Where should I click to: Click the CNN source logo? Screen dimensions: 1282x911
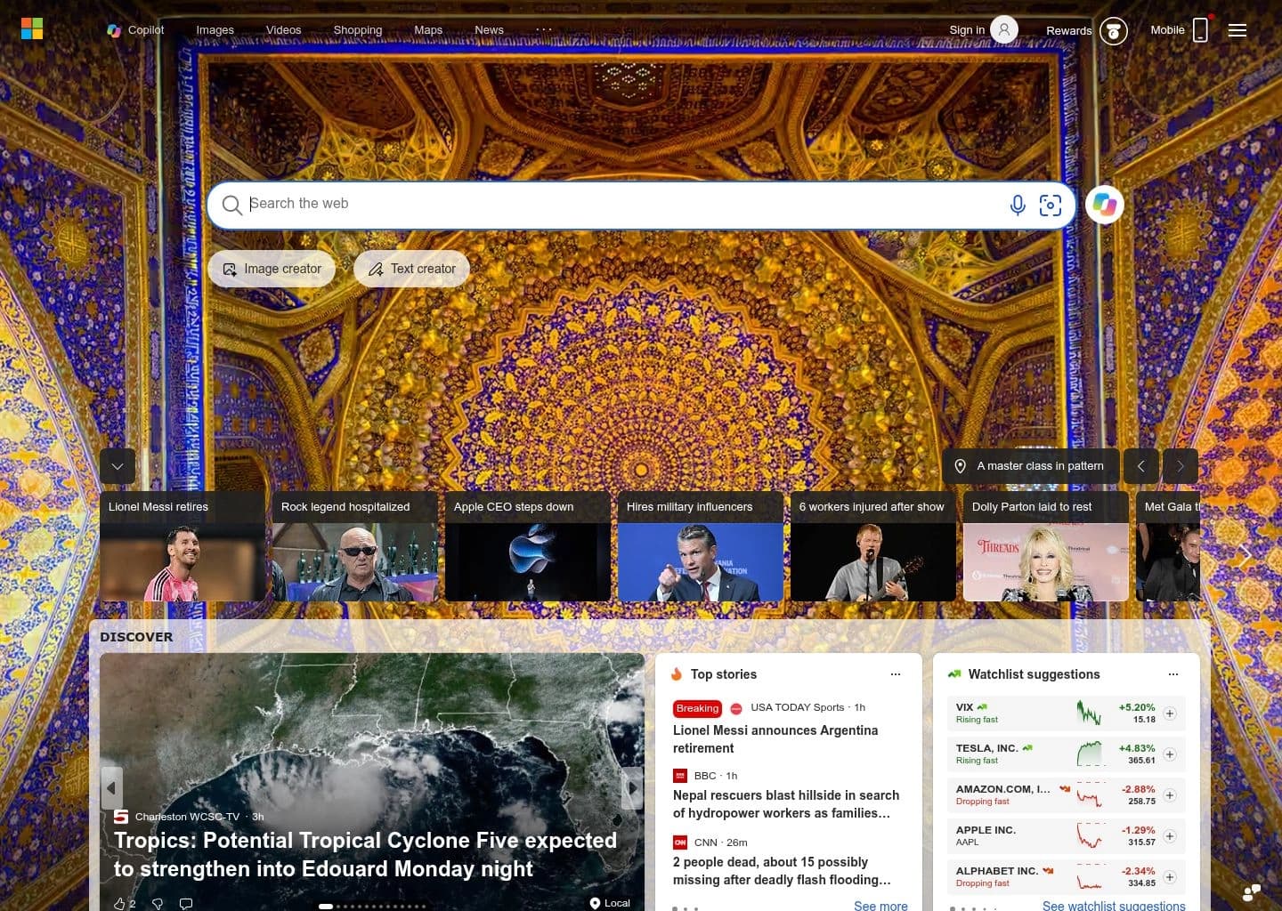click(680, 842)
